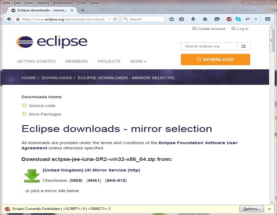Open a new tab with plus button
The height and width of the screenshot is (215, 277).
click(83, 10)
